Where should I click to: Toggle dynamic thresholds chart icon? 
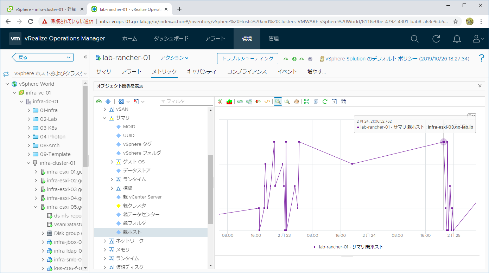point(240,102)
